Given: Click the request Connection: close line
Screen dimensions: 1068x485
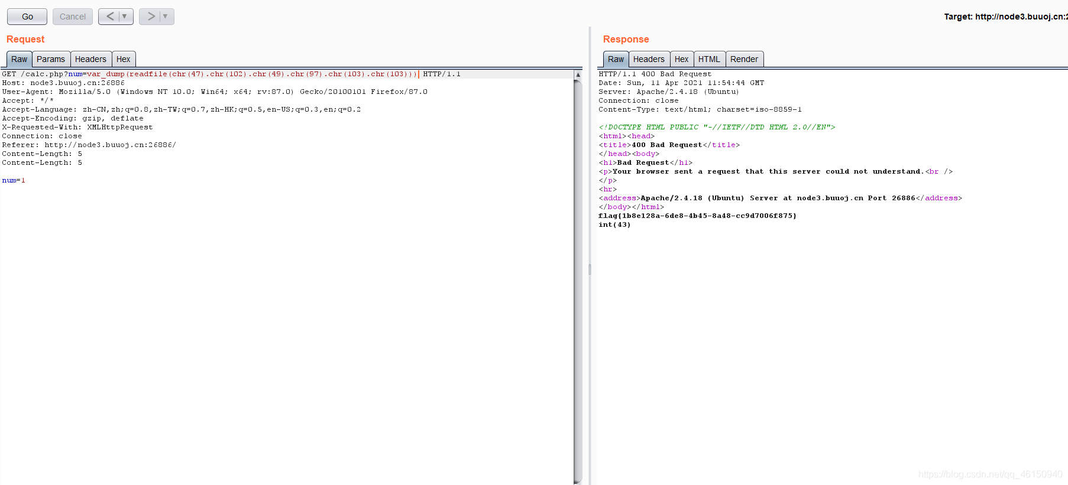Looking at the screenshot, I should click(x=42, y=136).
